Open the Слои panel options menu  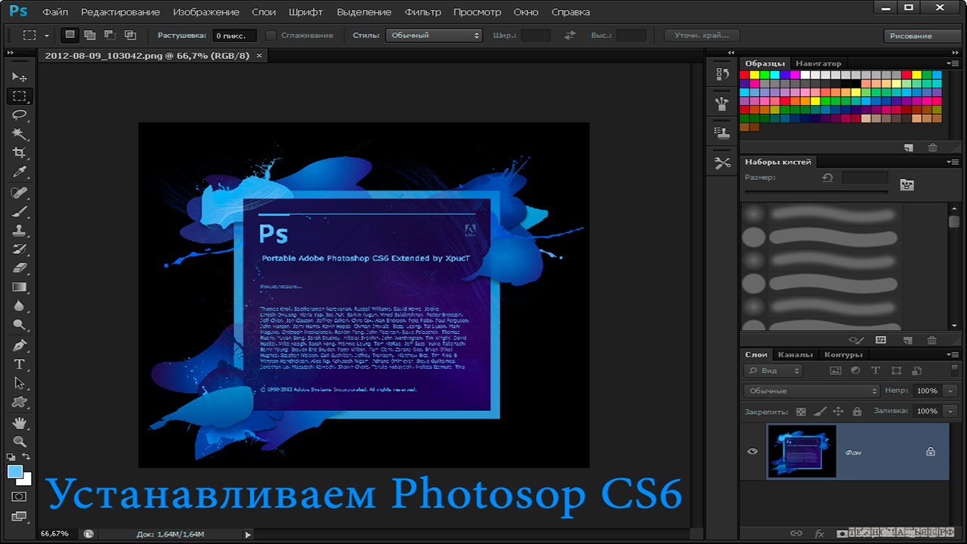click(x=952, y=354)
